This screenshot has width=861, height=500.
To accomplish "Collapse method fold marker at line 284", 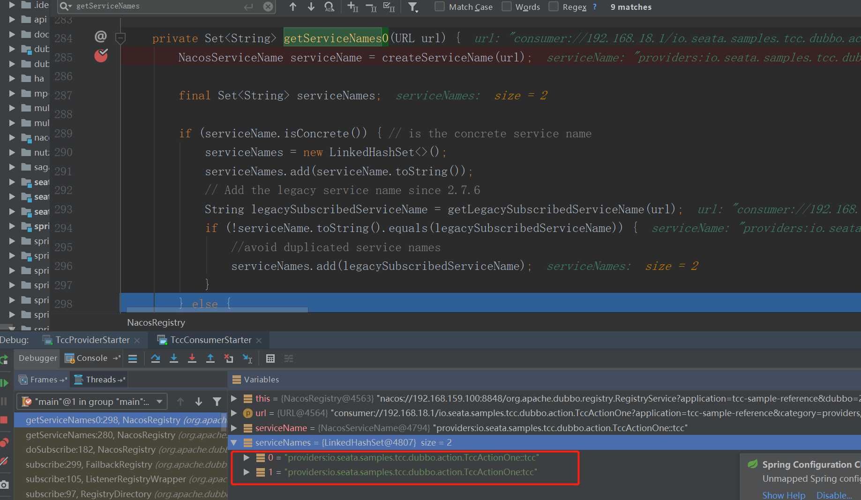I will coord(120,37).
